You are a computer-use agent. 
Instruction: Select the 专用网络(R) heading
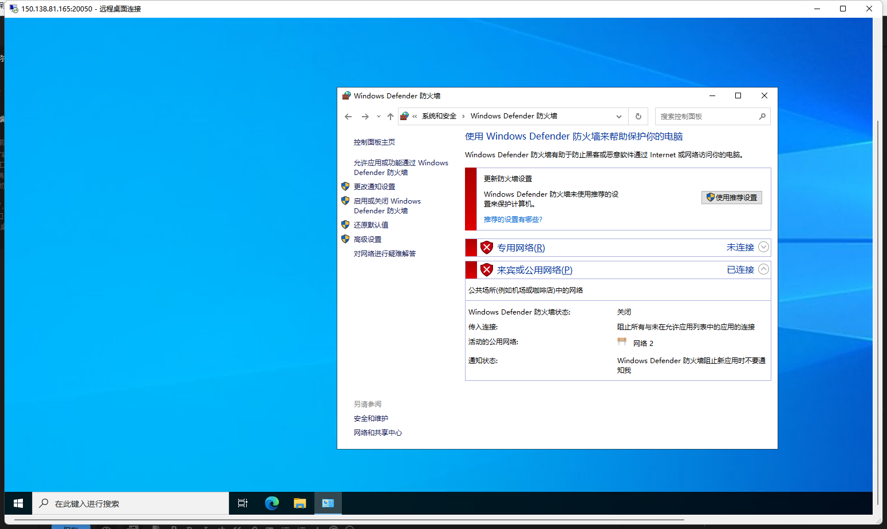[x=521, y=248]
